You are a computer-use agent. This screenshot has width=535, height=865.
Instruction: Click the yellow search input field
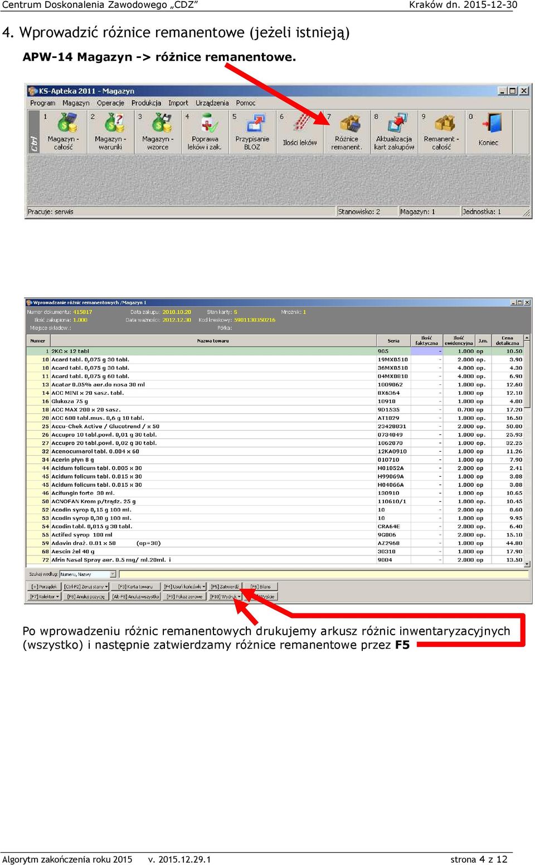pyautogui.click(x=323, y=574)
